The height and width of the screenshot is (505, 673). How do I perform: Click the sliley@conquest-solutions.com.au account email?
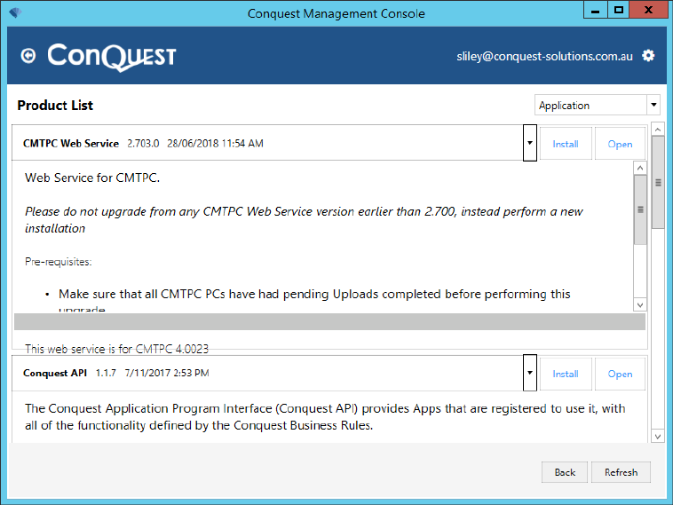coord(544,56)
